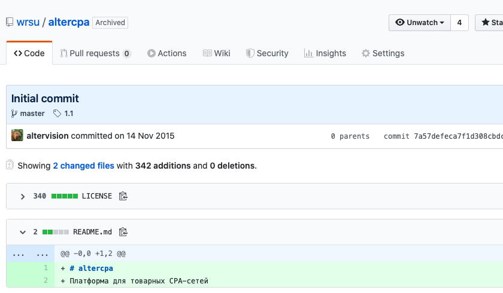Click the diff stat file icon beside Showing
503x293 pixels.
10,164
